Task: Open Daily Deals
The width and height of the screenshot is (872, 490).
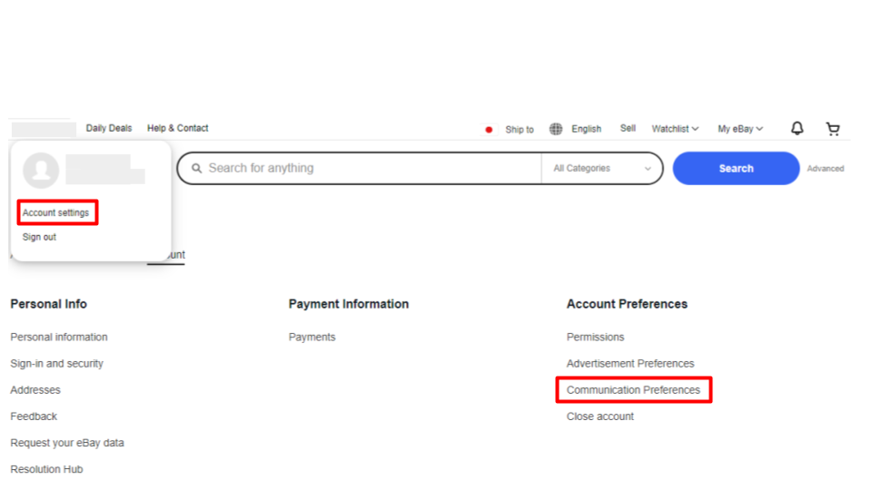Action: tap(109, 128)
